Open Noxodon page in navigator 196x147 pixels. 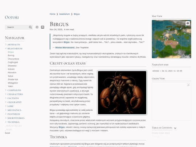12,73
